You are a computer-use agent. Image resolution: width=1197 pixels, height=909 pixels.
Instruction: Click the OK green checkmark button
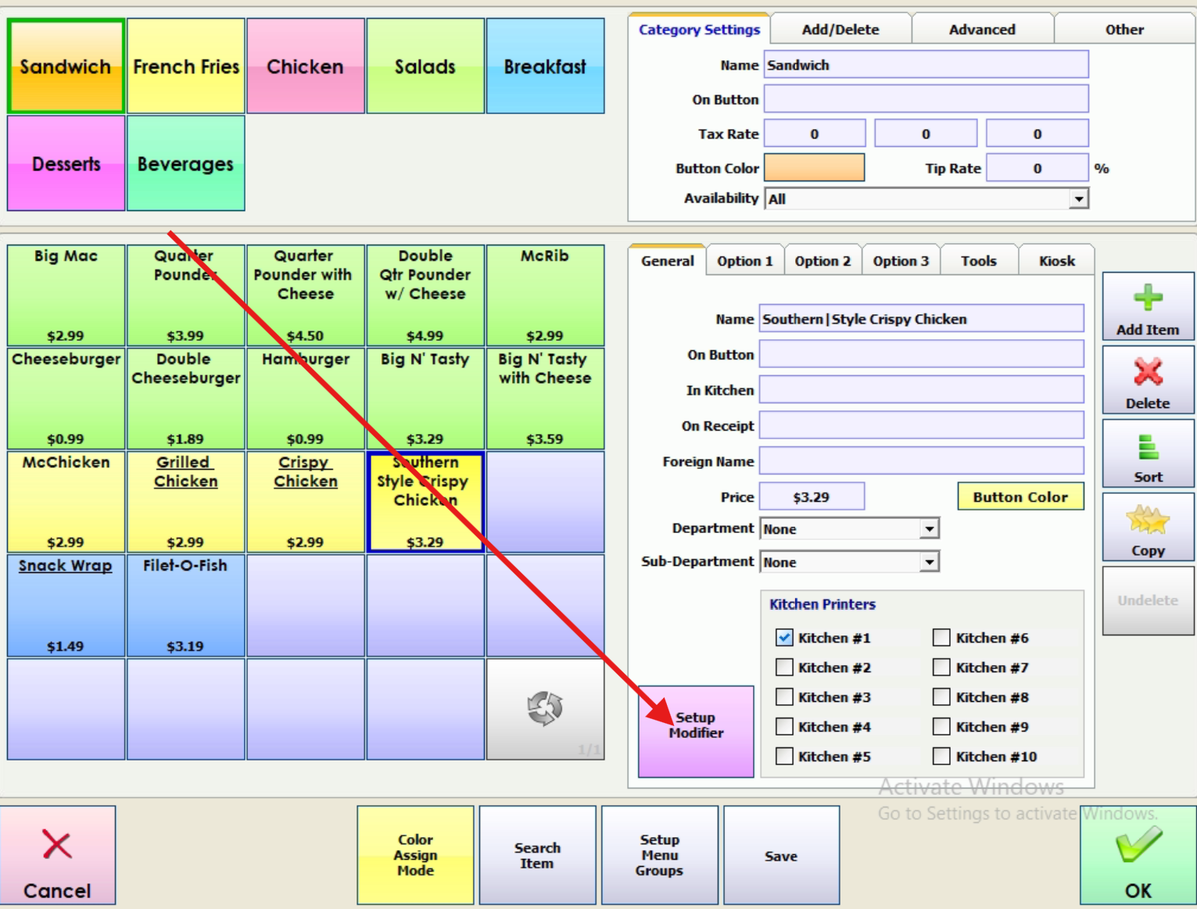pyautogui.click(x=1138, y=855)
